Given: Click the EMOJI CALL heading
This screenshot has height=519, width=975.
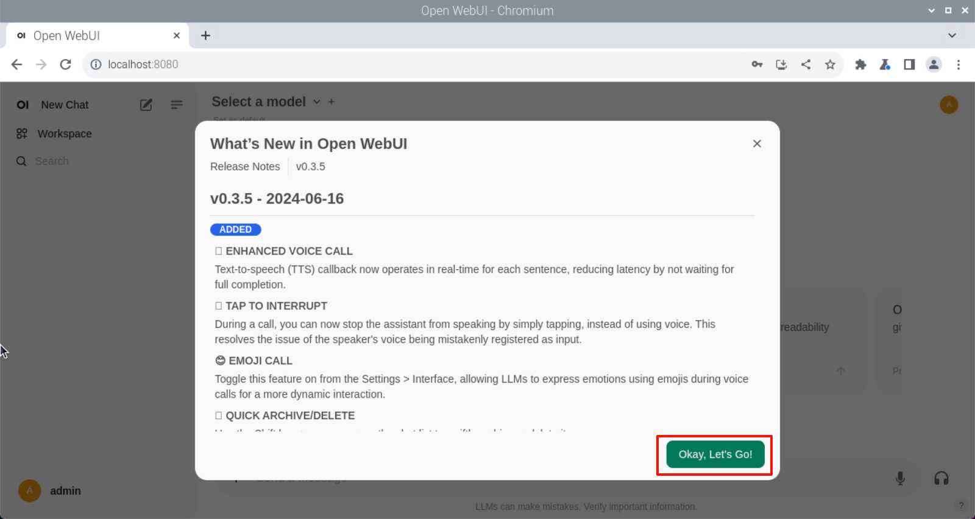Looking at the screenshot, I should (x=253, y=361).
